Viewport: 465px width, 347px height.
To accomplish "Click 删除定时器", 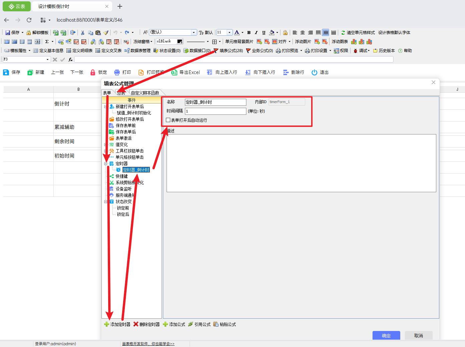I will pos(147,324).
